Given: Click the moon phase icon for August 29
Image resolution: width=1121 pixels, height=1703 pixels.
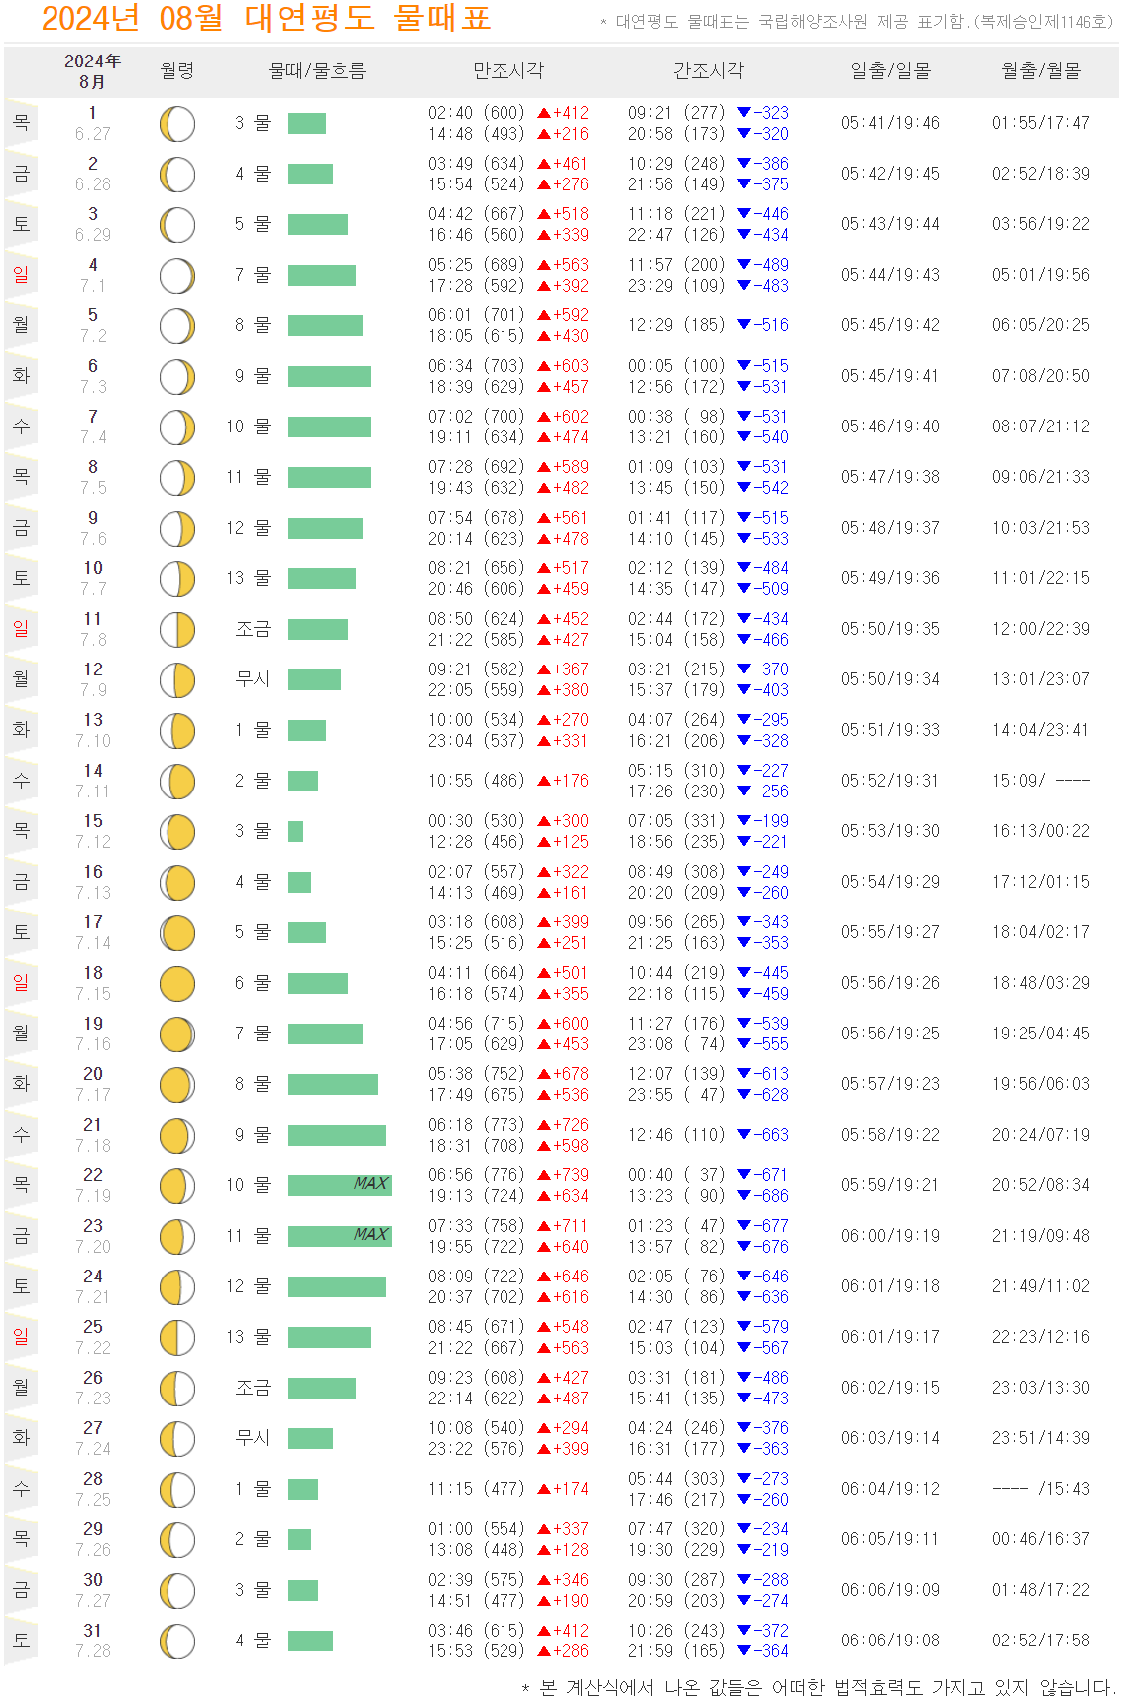Looking at the screenshot, I should (x=177, y=1540).
